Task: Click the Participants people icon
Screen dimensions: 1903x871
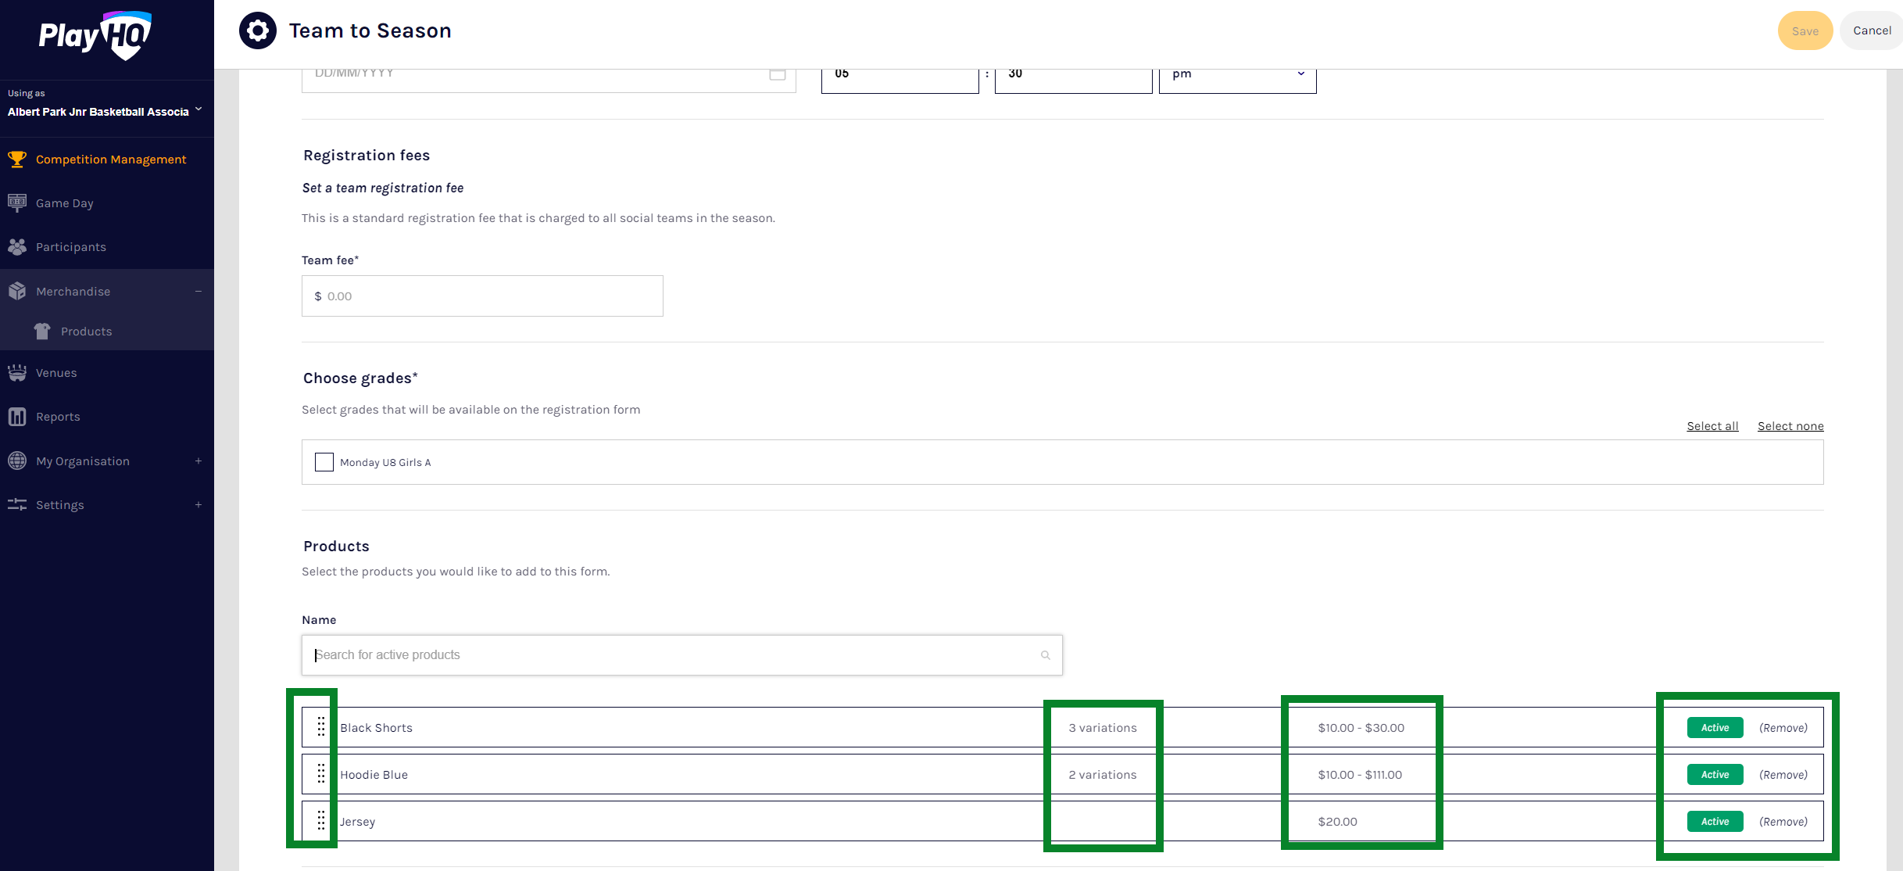Action: point(17,246)
